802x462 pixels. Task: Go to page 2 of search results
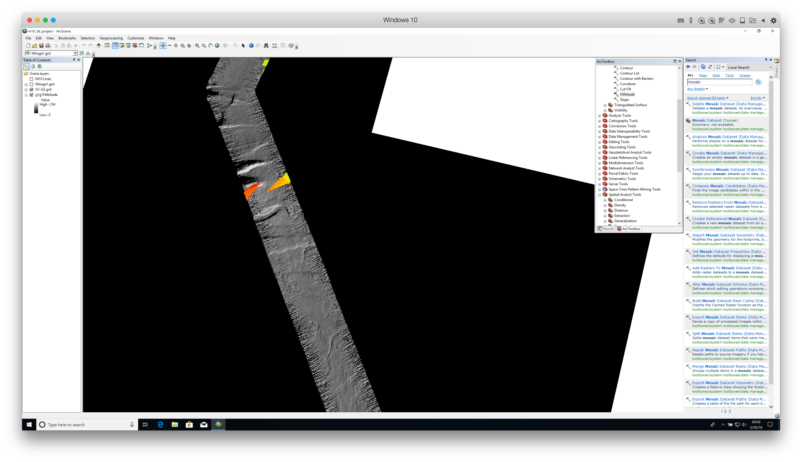coord(725,411)
